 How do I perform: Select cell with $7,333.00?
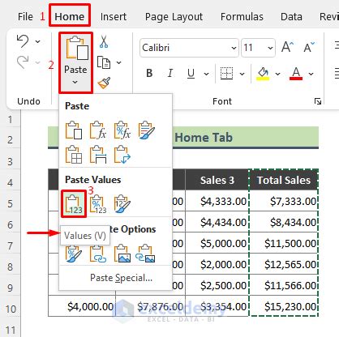(x=284, y=201)
